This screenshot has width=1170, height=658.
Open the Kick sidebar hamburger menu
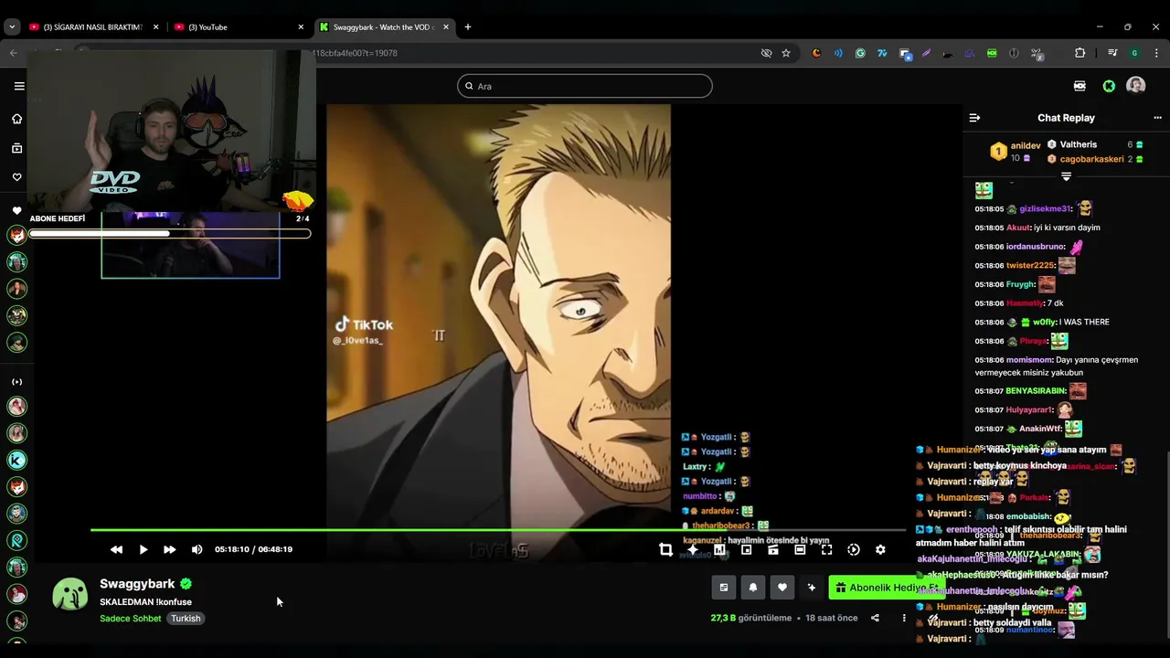pyautogui.click(x=19, y=86)
